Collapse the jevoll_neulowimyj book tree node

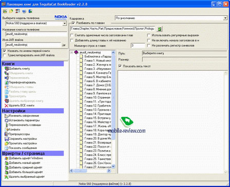click(x=72, y=52)
